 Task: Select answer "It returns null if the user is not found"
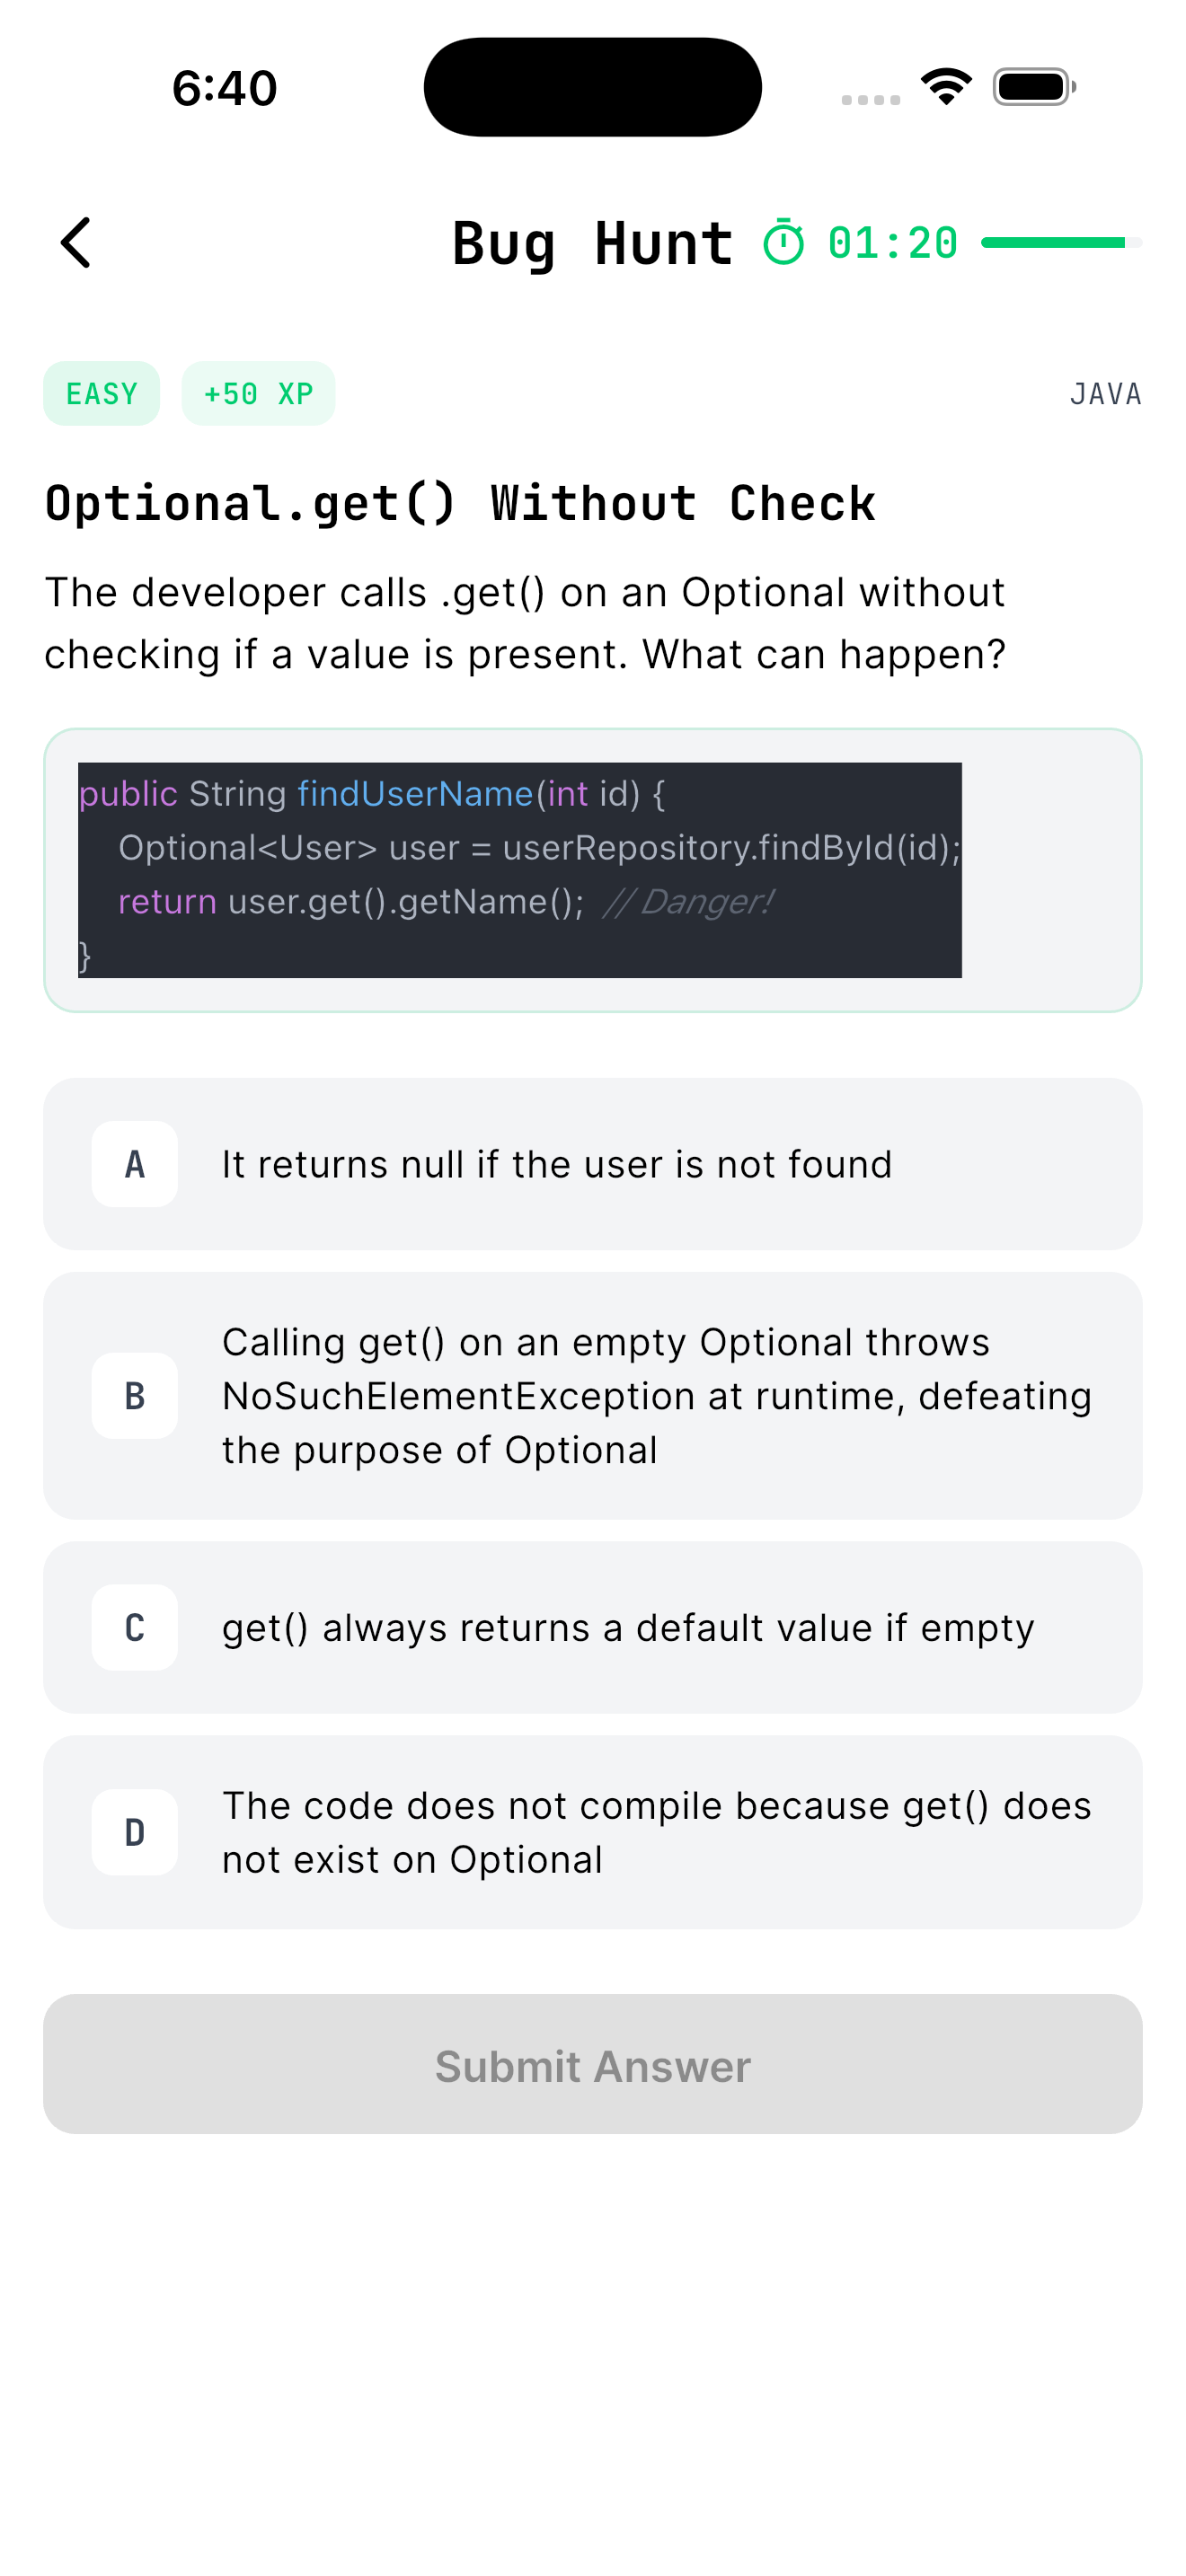[592, 1164]
